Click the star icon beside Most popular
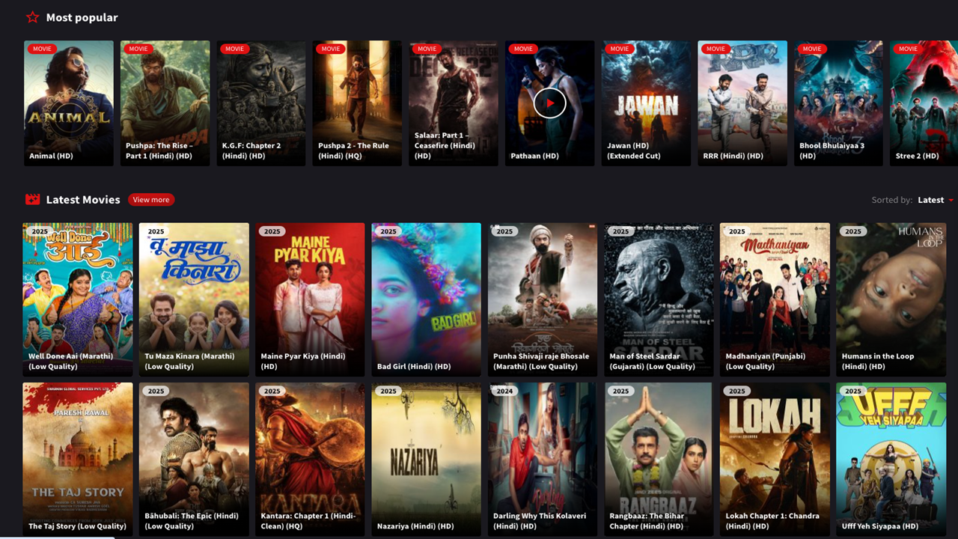 (32, 17)
